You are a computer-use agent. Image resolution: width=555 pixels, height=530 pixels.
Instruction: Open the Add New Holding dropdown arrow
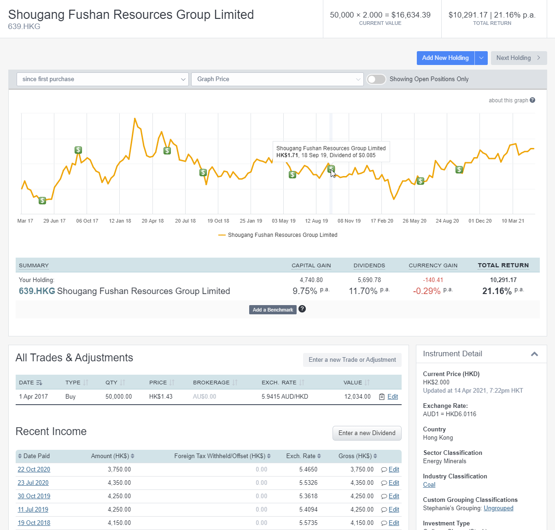point(481,58)
